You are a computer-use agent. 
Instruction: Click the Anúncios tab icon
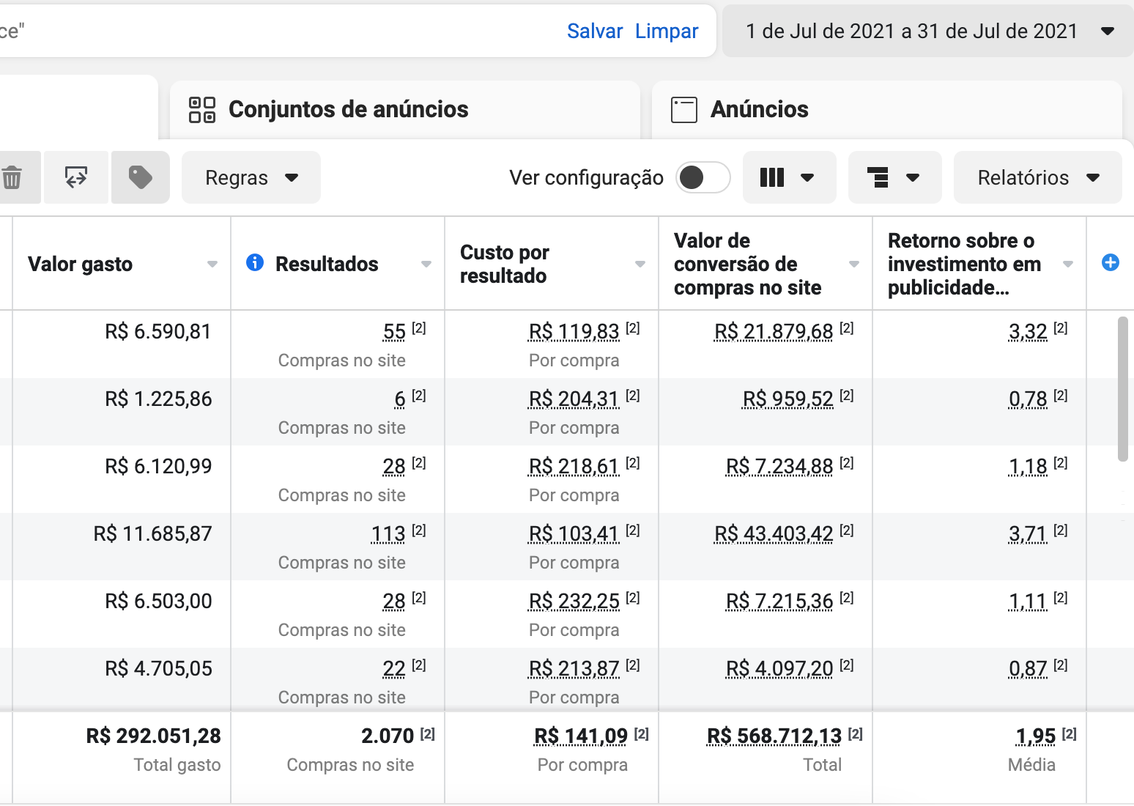[x=684, y=110]
